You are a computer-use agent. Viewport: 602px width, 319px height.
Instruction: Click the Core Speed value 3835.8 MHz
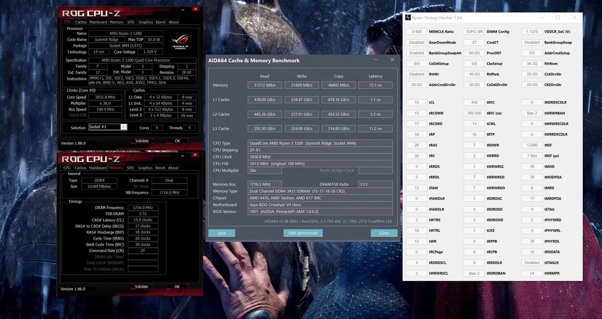pos(105,97)
